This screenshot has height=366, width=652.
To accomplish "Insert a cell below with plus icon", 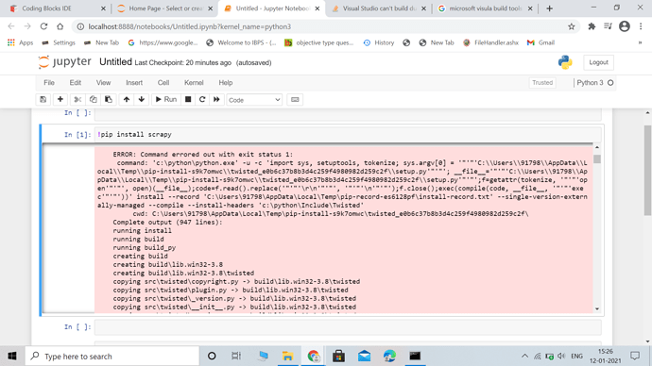I will (x=60, y=100).
